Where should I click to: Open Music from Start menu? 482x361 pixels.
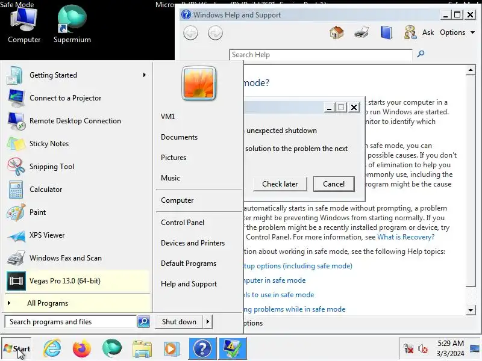click(171, 178)
